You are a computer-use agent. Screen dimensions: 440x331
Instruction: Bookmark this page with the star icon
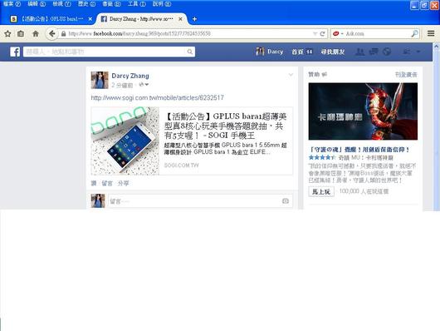7,34
